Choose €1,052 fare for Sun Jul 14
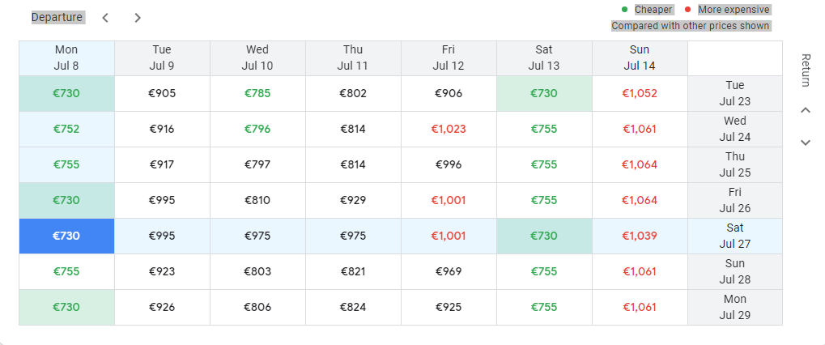Viewport: 825px width, 345px height. pyautogui.click(x=640, y=94)
